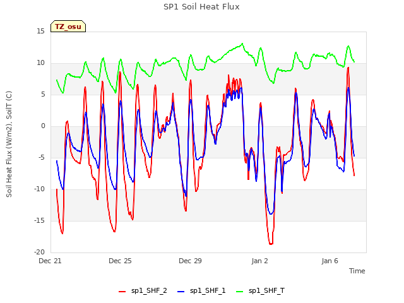This screenshot has width=404, height=303.
Task: Toggle the sp1_SHF_T legend entry
Action: [x=260, y=291]
